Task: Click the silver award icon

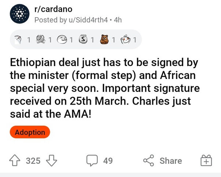Action: point(84,39)
